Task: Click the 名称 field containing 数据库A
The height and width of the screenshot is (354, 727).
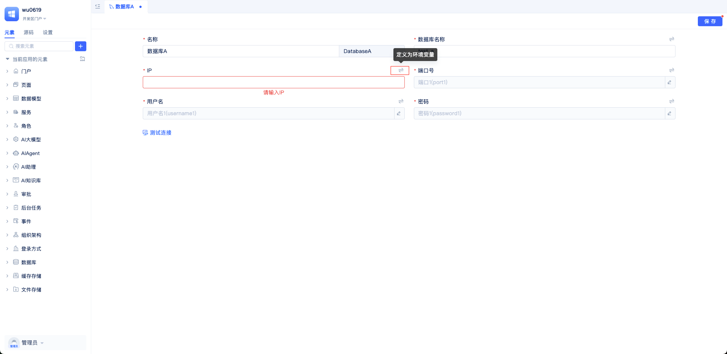Action: 241,51
